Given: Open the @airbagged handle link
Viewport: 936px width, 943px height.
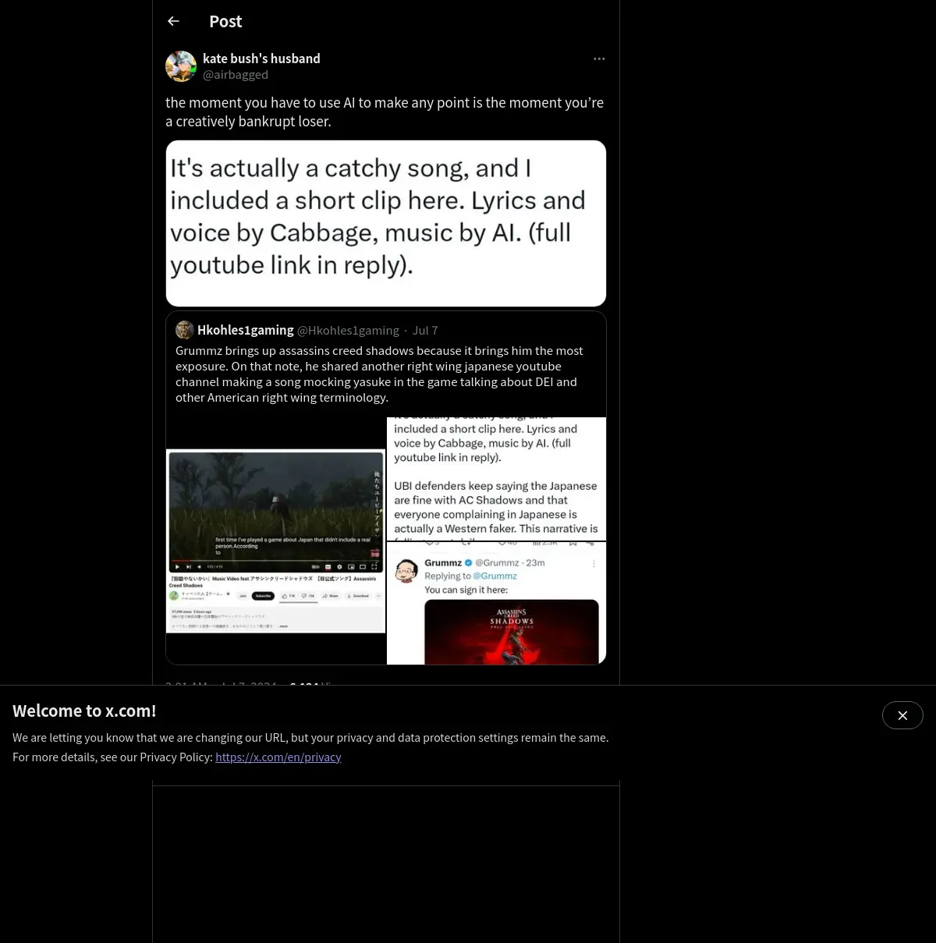Looking at the screenshot, I should (x=236, y=75).
